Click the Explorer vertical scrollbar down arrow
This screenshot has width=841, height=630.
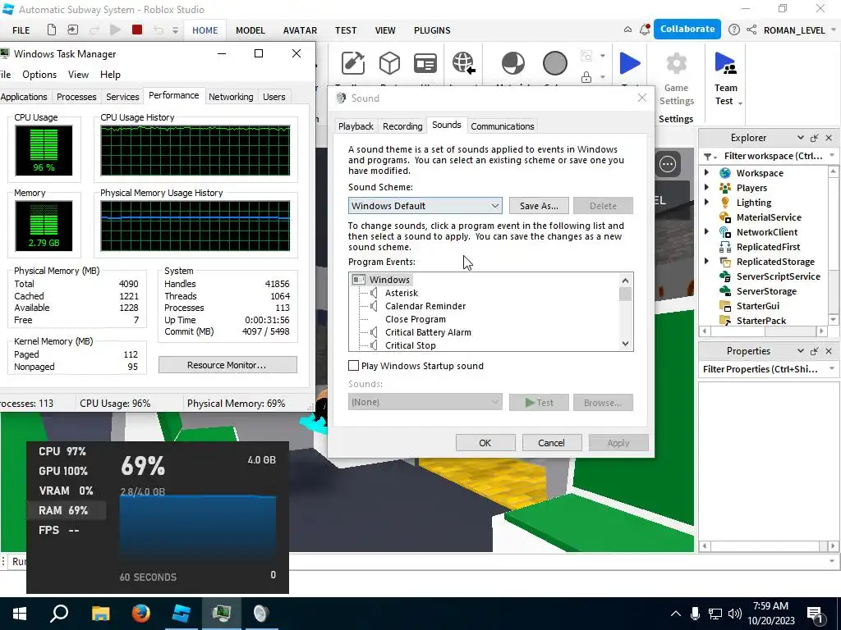coord(833,319)
